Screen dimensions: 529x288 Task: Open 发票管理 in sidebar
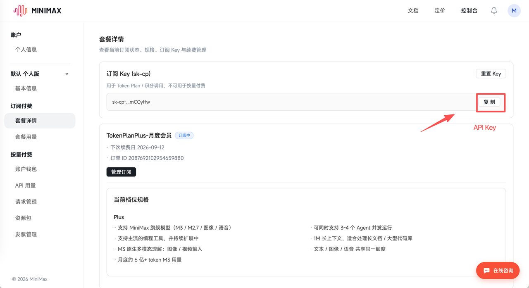(x=26, y=234)
